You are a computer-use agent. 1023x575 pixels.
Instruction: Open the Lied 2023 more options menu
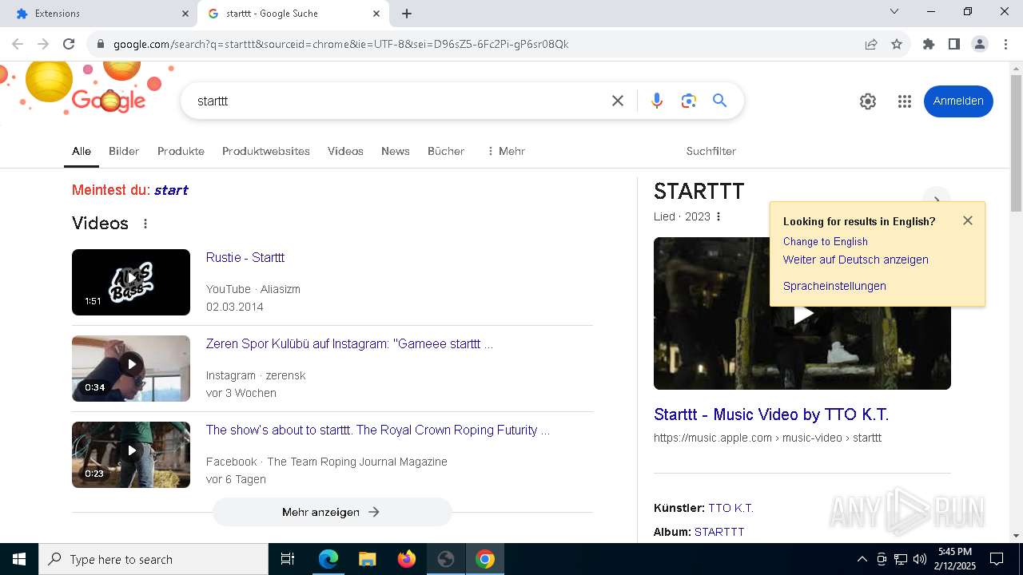pyautogui.click(x=718, y=216)
